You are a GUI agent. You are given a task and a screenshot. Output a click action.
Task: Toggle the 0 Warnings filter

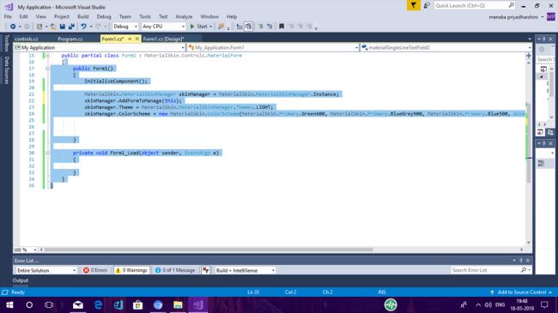click(131, 270)
